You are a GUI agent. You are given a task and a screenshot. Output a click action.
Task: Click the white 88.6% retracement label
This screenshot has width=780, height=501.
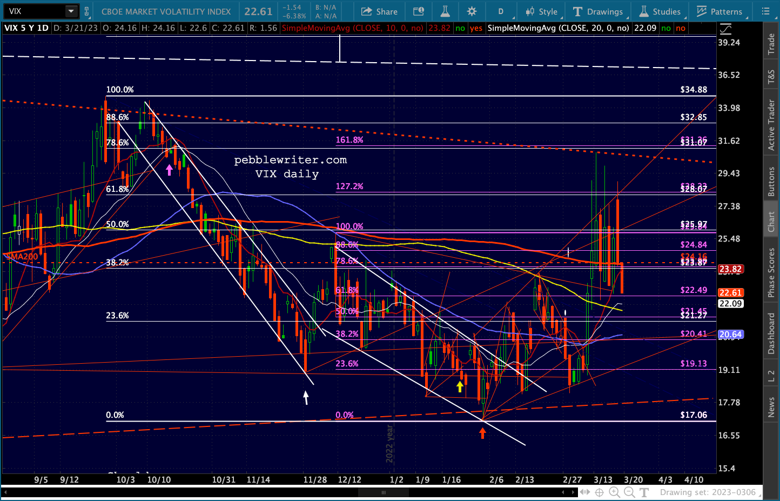[x=118, y=117]
